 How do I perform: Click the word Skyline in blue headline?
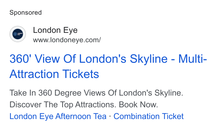coord(149,59)
